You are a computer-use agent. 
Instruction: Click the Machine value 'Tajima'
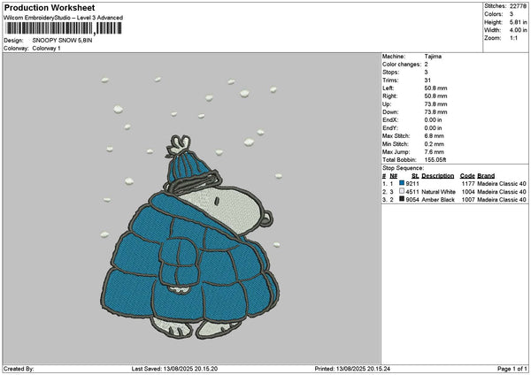click(x=433, y=57)
